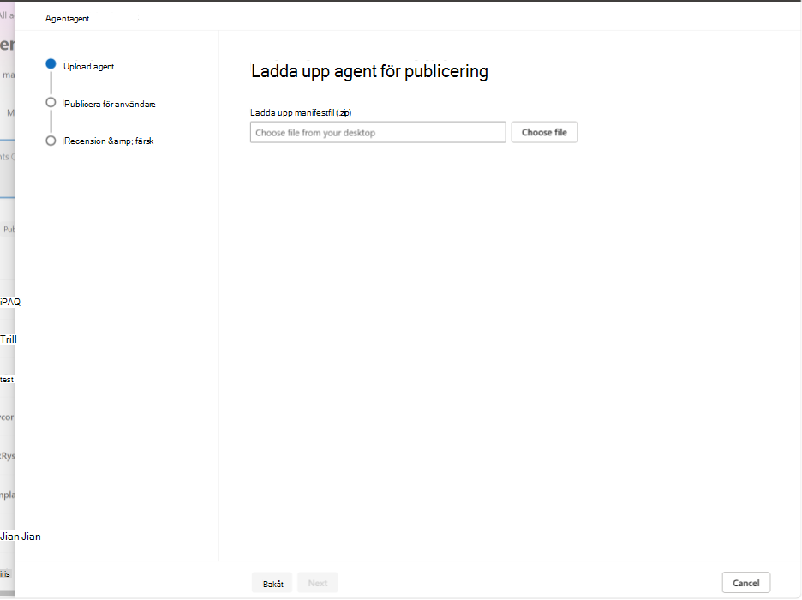The image size is (802, 600).
Task: Click the Cancel button
Action: click(x=745, y=583)
